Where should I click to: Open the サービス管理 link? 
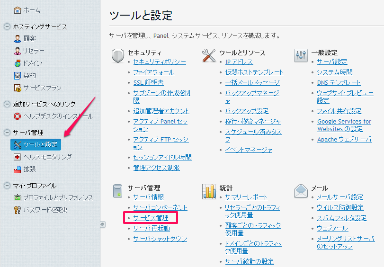point(151,218)
